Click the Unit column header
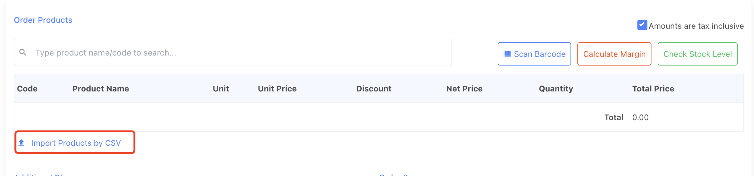The height and width of the screenshot is (176, 754). click(221, 89)
